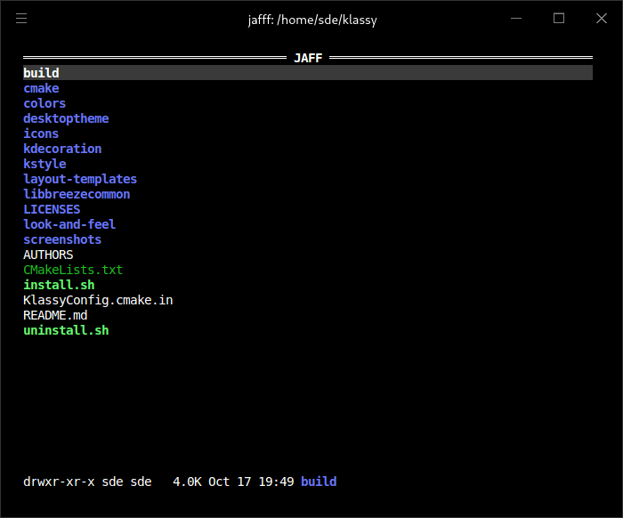Click the uninstall.sh script entry

tap(66, 330)
